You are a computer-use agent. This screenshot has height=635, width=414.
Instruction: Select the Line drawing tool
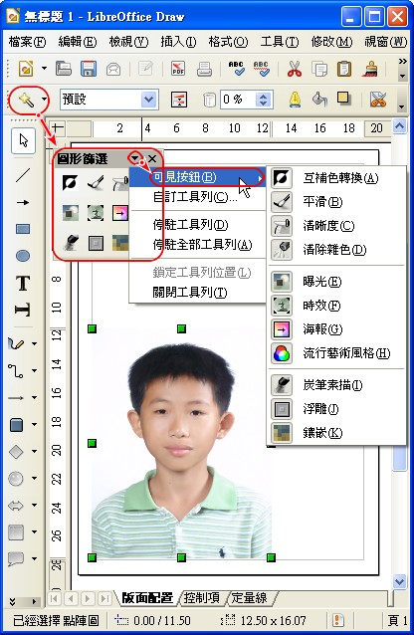[x=23, y=175]
